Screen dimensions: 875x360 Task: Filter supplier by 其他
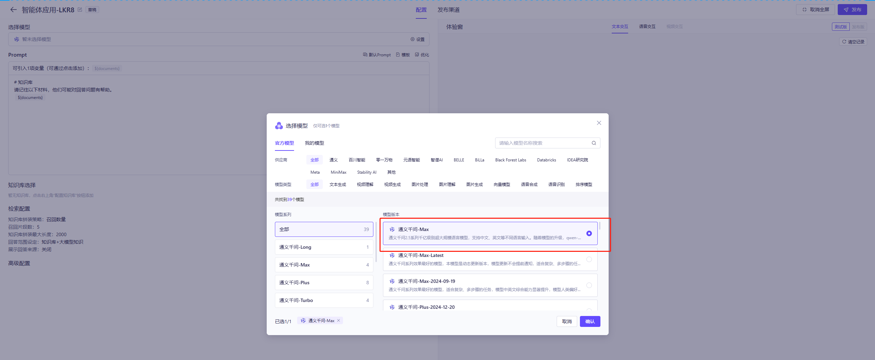click(392, 172)
